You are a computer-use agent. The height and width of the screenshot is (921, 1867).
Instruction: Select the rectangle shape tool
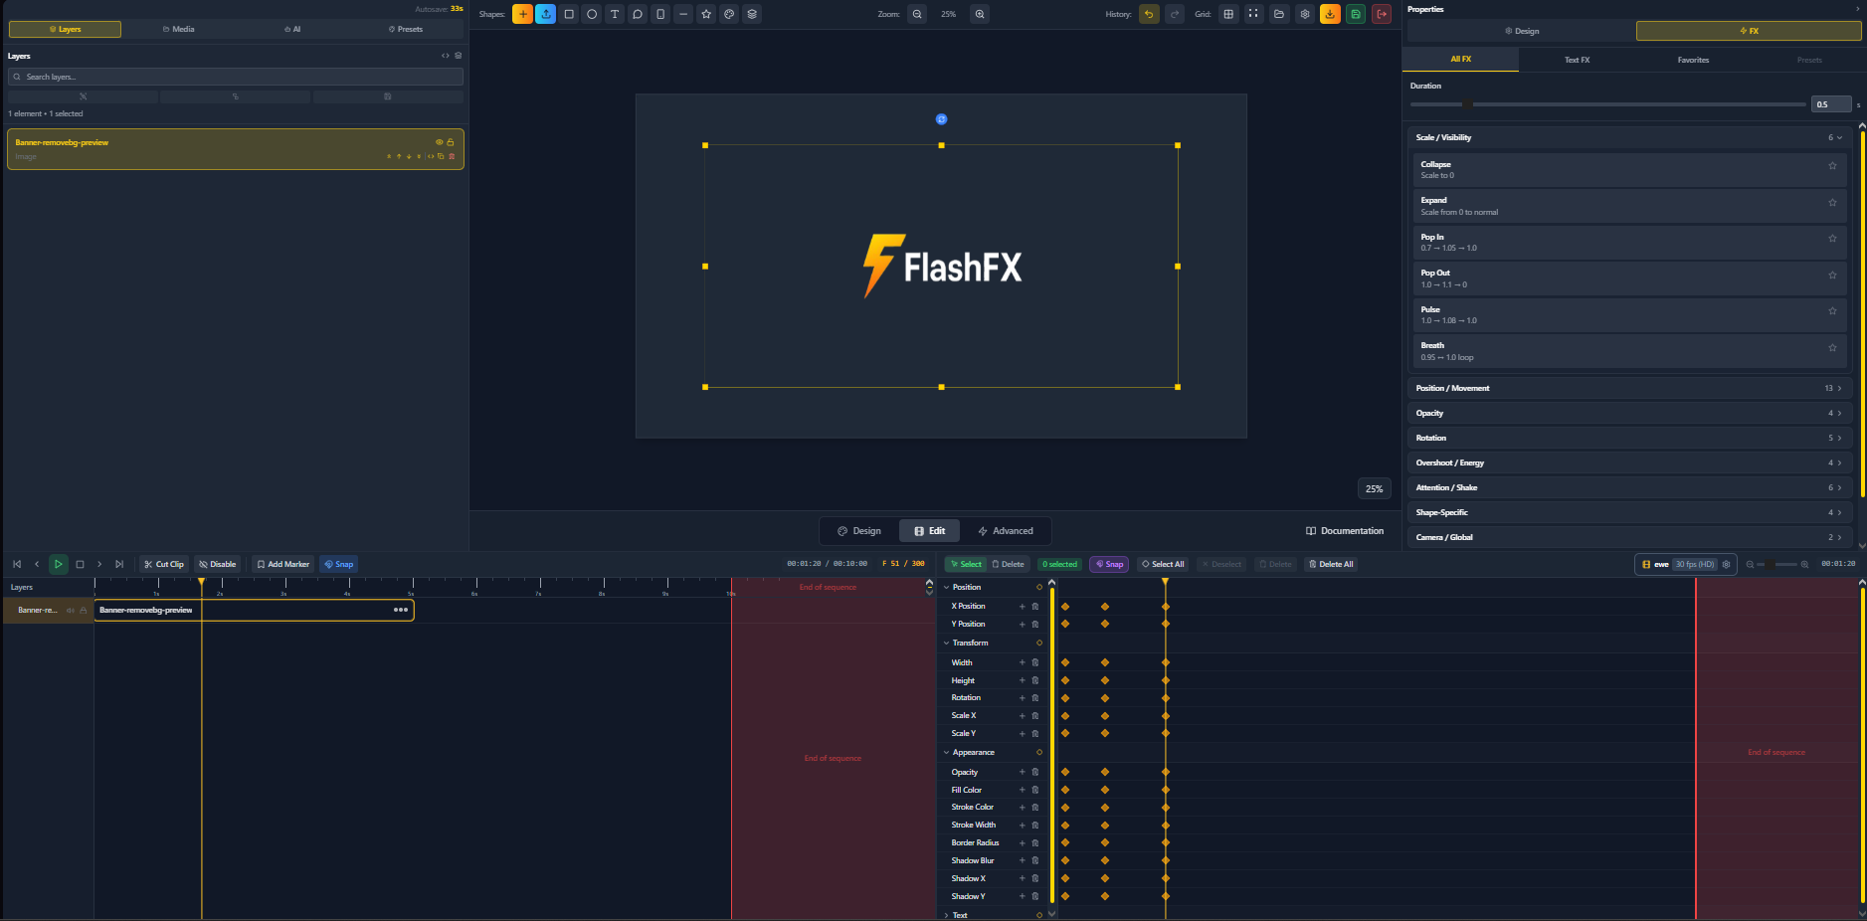pyautogui.click(x=569, y=14)
